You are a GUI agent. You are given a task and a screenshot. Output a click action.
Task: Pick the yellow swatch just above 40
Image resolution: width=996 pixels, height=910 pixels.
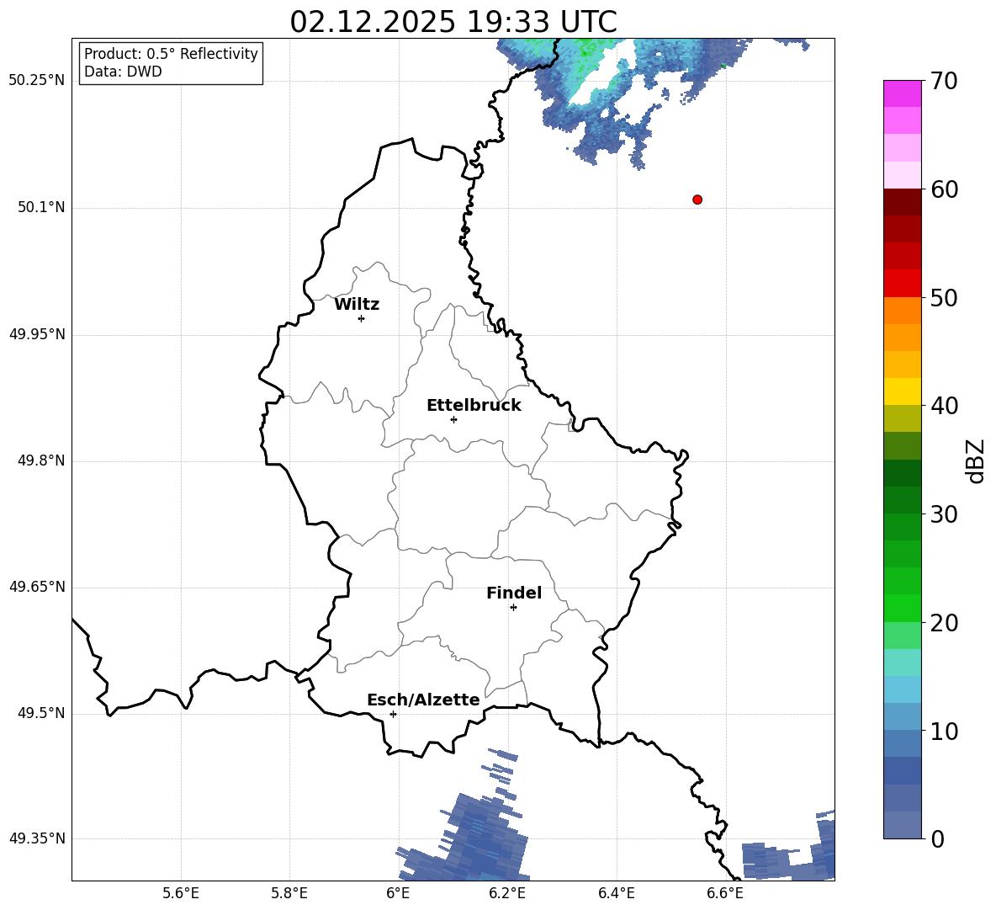[x=902, y=391]
